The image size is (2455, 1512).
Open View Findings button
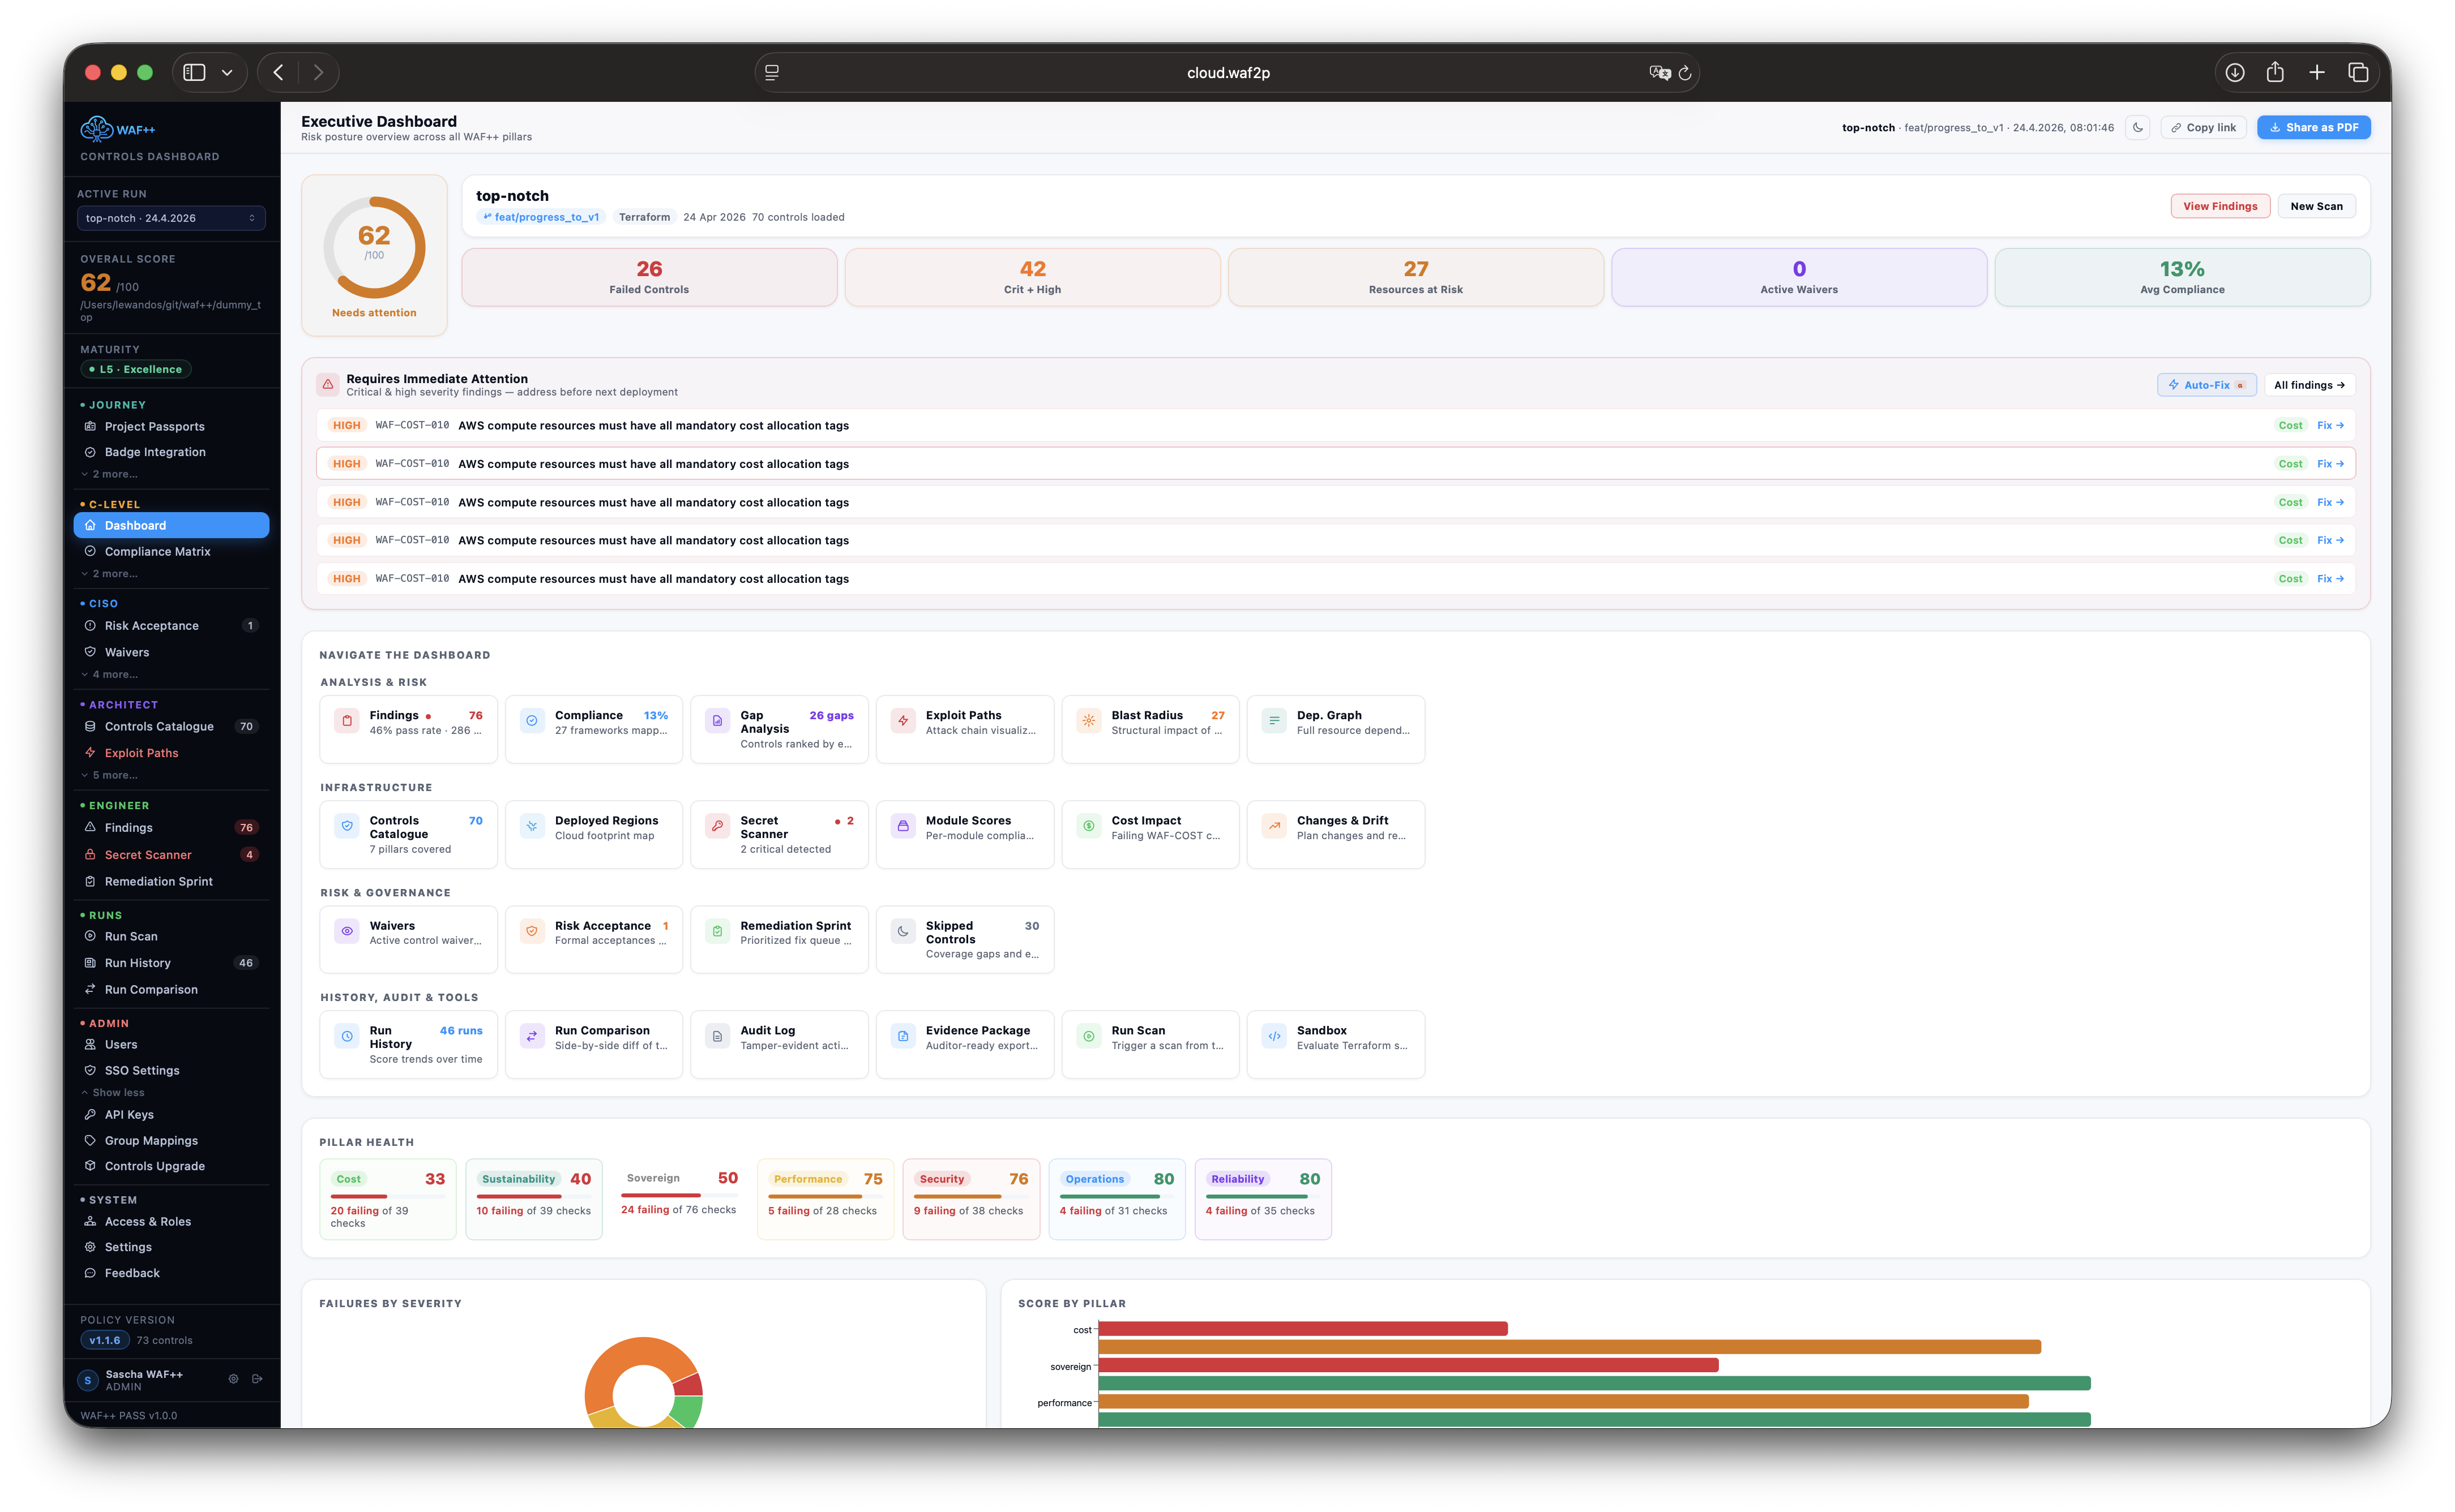[x=2219, y=206]
